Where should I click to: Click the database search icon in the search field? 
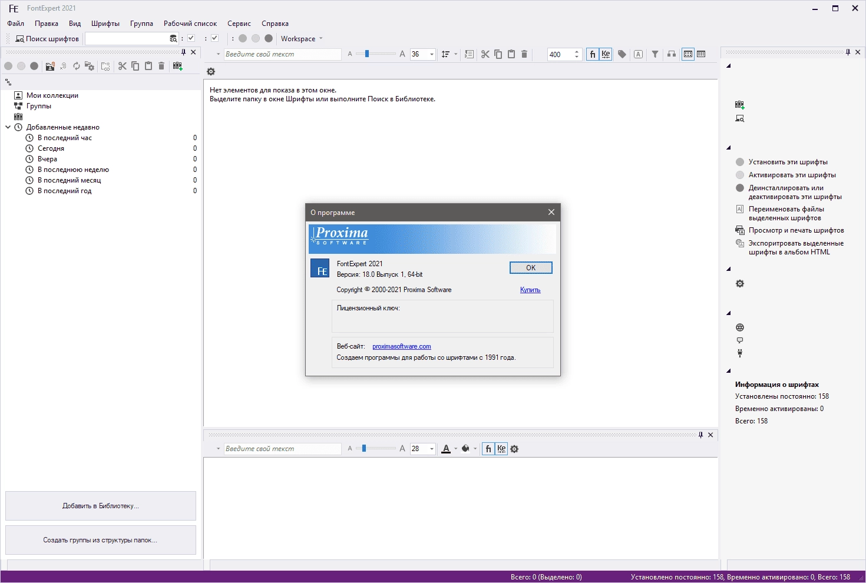pos(173,39)
